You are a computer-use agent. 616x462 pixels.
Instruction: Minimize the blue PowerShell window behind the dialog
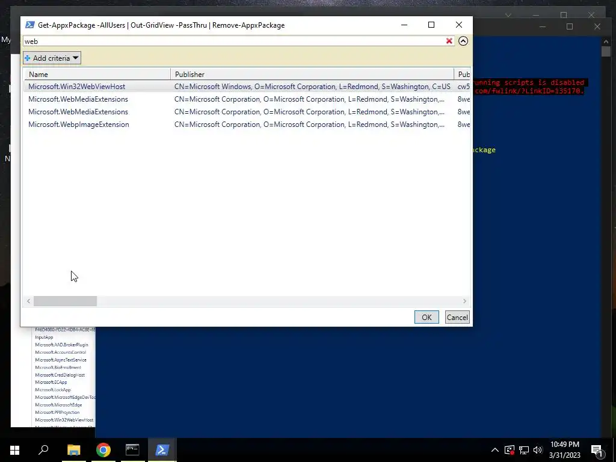coord(543,26)
